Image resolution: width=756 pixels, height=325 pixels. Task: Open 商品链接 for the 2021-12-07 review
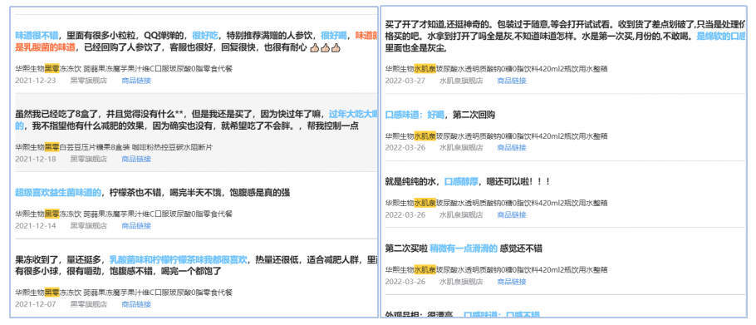(136, 304)
